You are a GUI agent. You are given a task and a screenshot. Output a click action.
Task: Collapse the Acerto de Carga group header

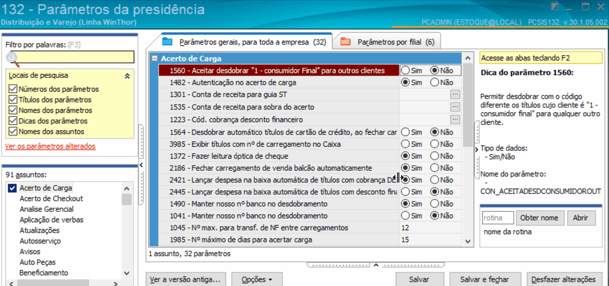click(x=154, y=58)
